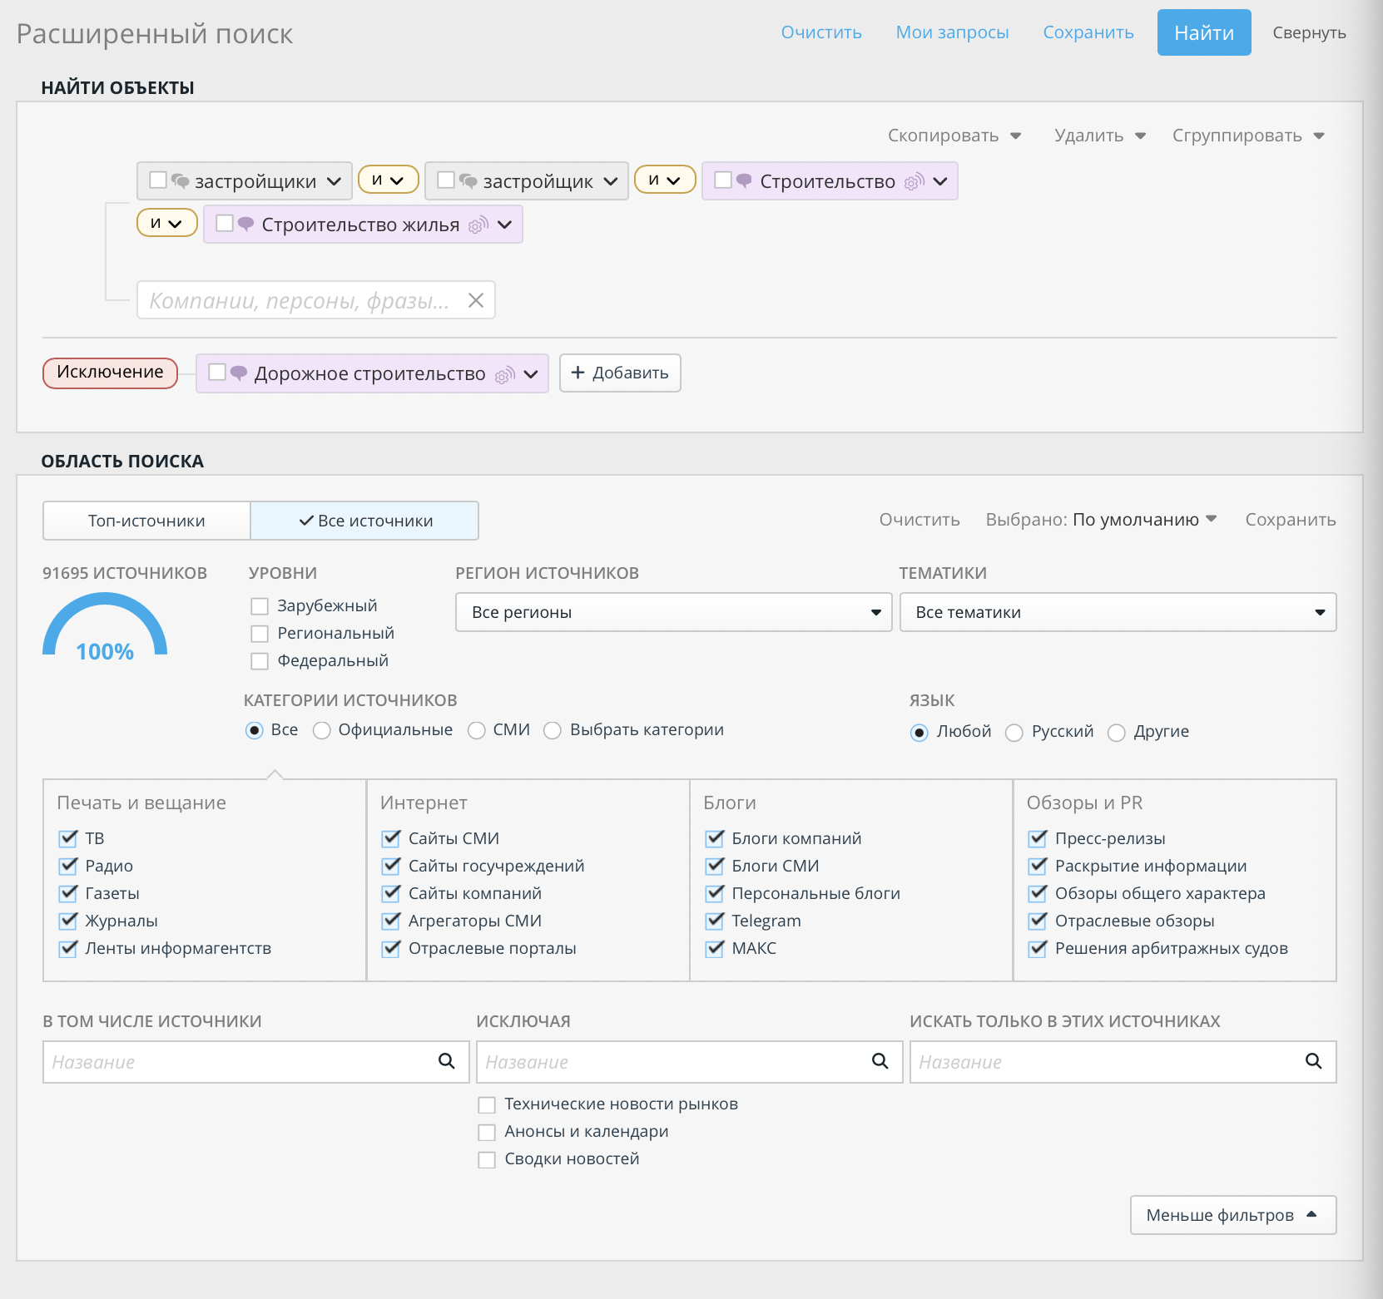Select Русский language radio button
Image resolution: width=1383 pixels, height=1299 pixels.
1014,733
